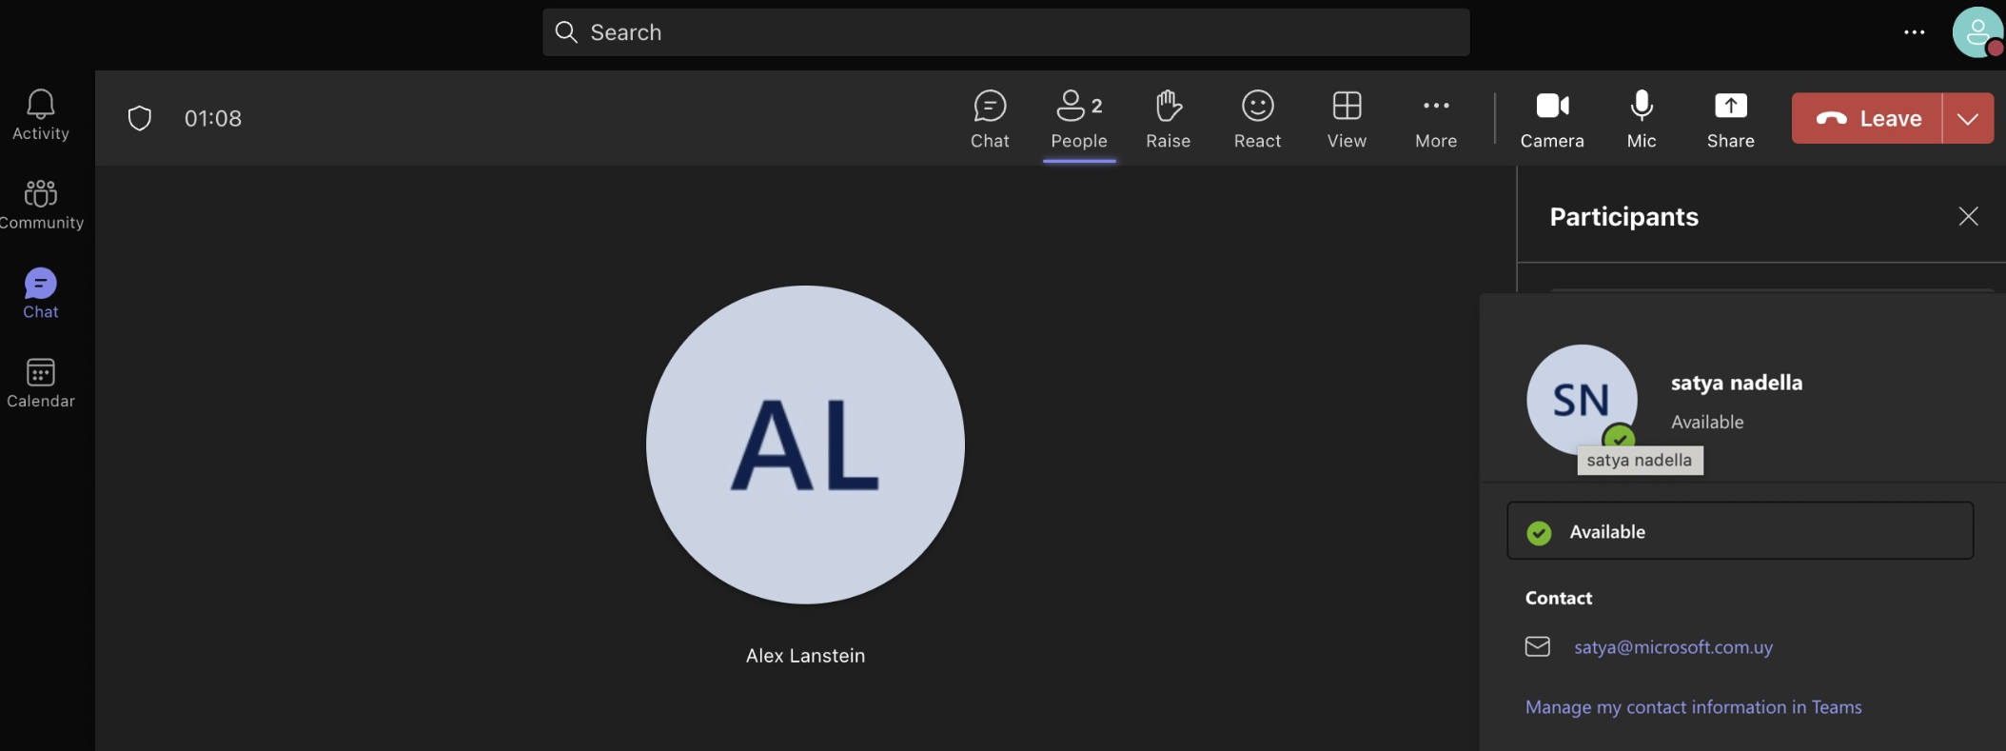Open settings and more ellipsis menu

pos(1914,32)
